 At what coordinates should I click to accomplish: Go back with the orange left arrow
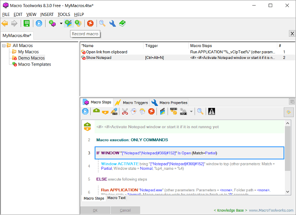point(5,23)
